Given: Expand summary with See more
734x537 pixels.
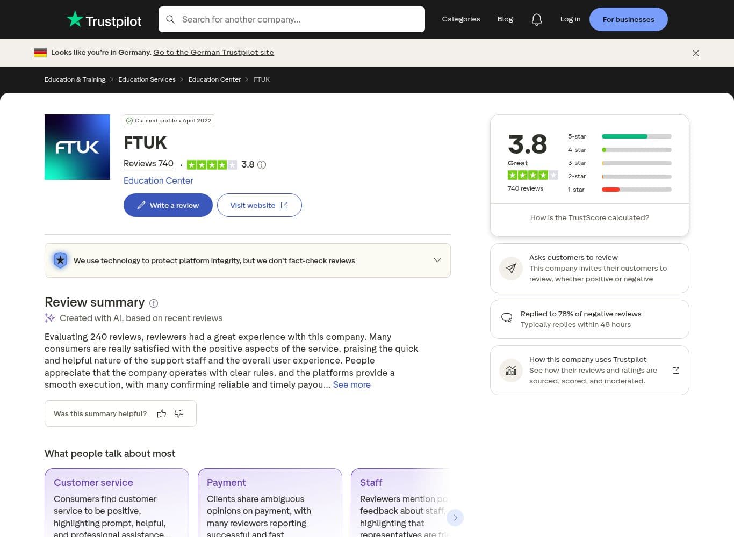Looking at the screenshot, I should click(352, 385).
